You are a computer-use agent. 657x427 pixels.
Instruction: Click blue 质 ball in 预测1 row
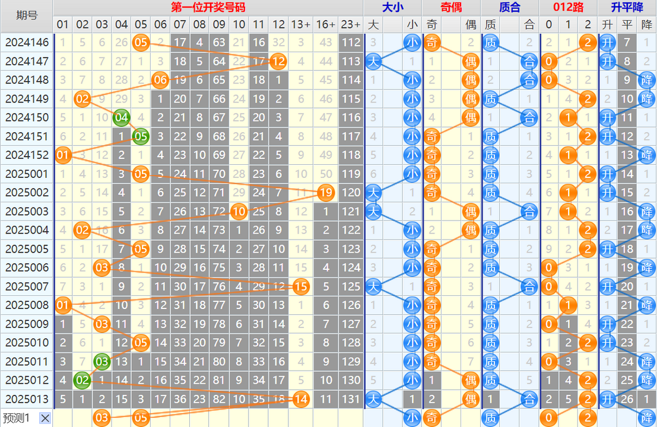pos(490,418)
